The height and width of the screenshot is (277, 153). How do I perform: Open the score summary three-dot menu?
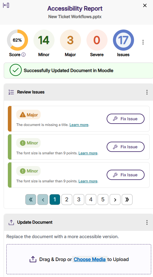143,42
